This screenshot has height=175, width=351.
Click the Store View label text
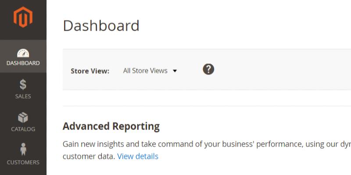point(90,71)
